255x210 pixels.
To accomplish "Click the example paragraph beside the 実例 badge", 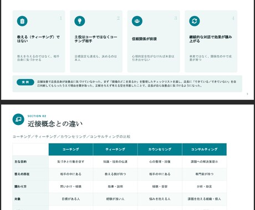I will coord(136,83).
